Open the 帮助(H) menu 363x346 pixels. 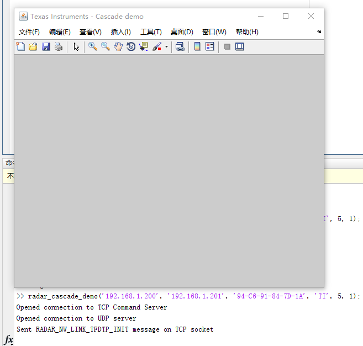tap(247, 32)
